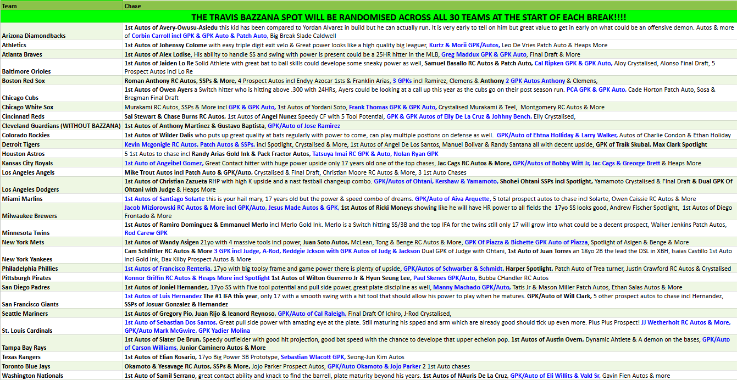Select the Boston Red Sox team cell
The image size is (737, 380).
[62, 81]
